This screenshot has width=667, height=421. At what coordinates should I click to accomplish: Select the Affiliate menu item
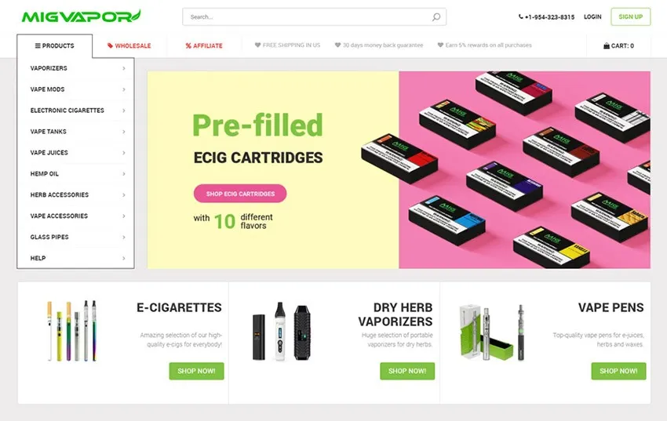pyautogui.click(x=204, y=46)
